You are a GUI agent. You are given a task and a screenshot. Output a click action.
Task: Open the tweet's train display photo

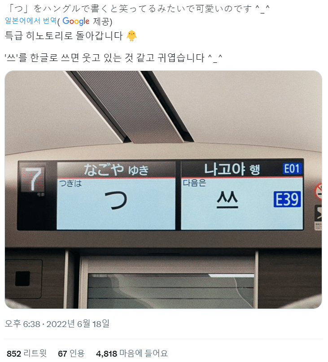(x=163, y=190)
